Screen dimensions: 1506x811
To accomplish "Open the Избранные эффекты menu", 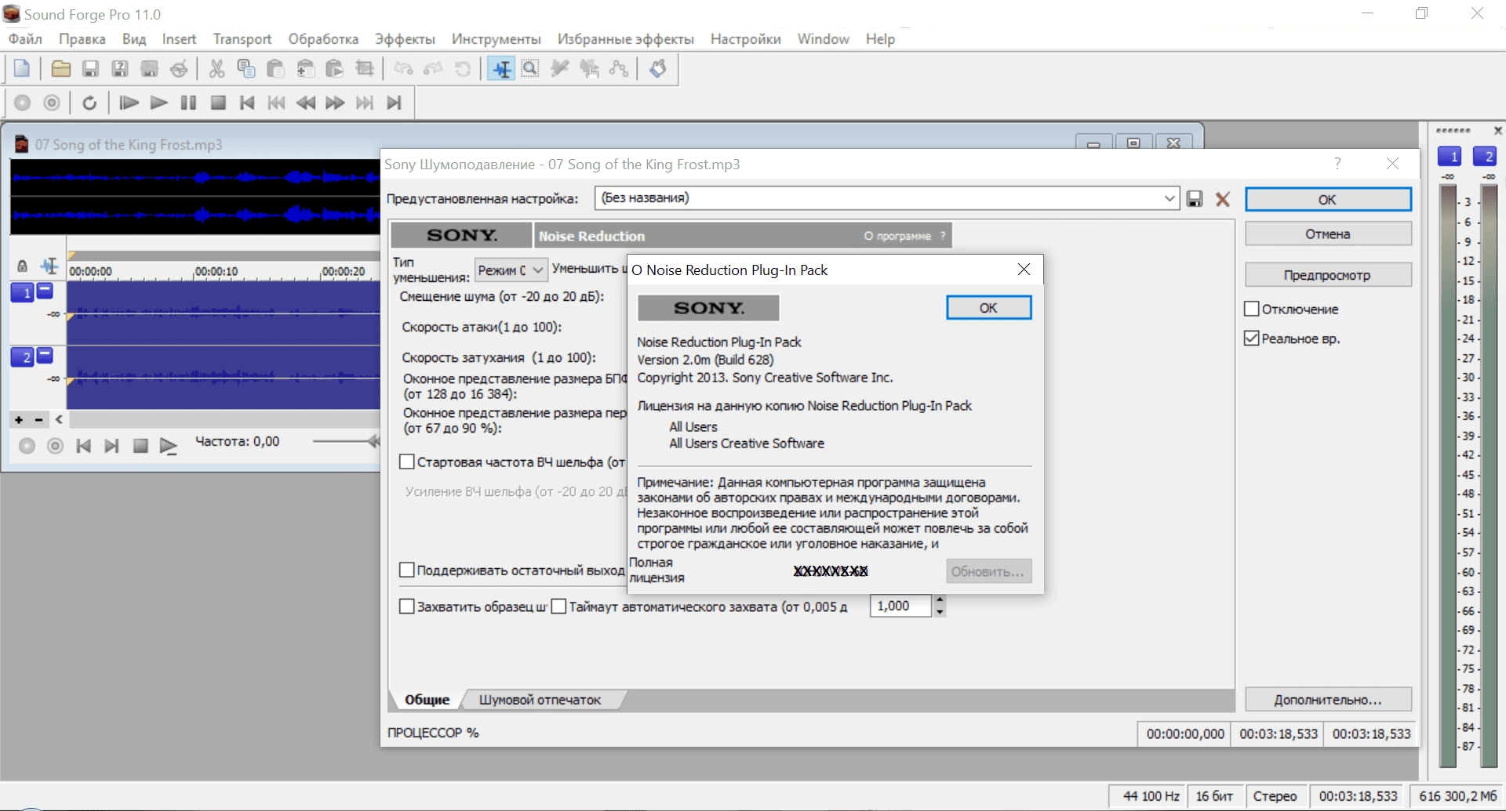I will [626, 39].
